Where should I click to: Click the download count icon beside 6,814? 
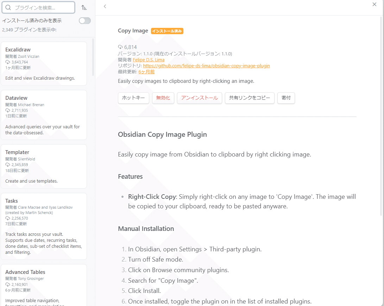coord(120,47)
